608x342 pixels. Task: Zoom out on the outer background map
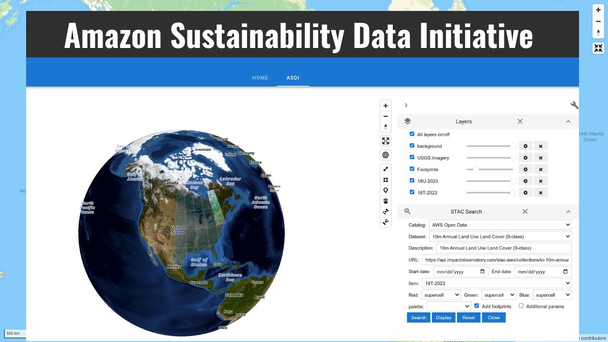click(598, 21)
